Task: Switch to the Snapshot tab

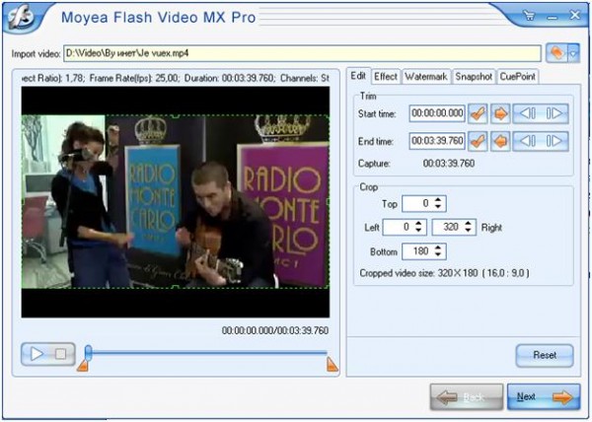Action: [x=474, y=77]
